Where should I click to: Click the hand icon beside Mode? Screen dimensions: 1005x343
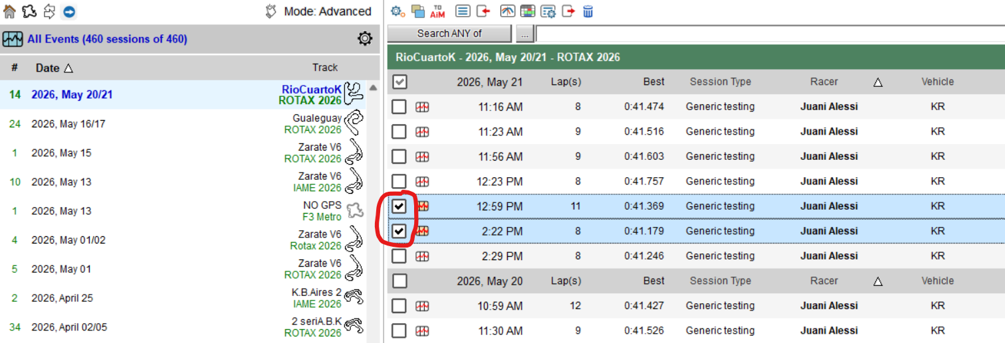point(271,11)
